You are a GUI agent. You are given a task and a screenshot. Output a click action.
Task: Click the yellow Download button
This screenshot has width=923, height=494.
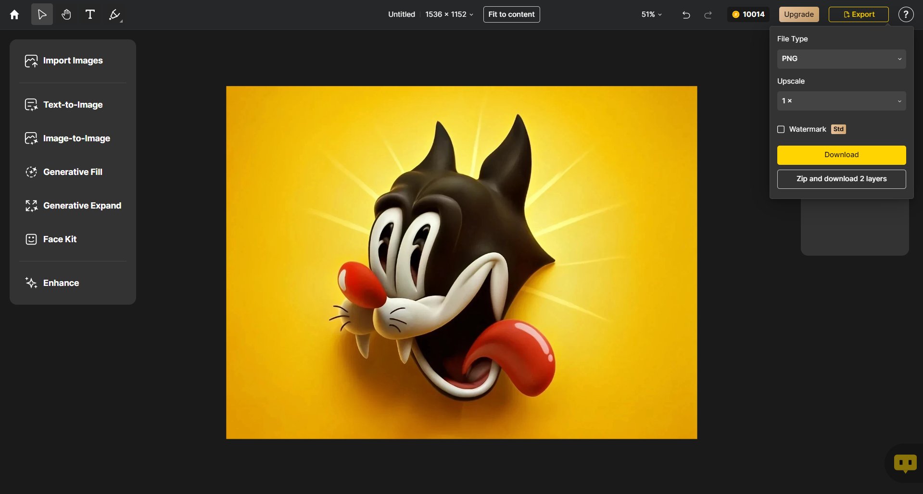841,155
